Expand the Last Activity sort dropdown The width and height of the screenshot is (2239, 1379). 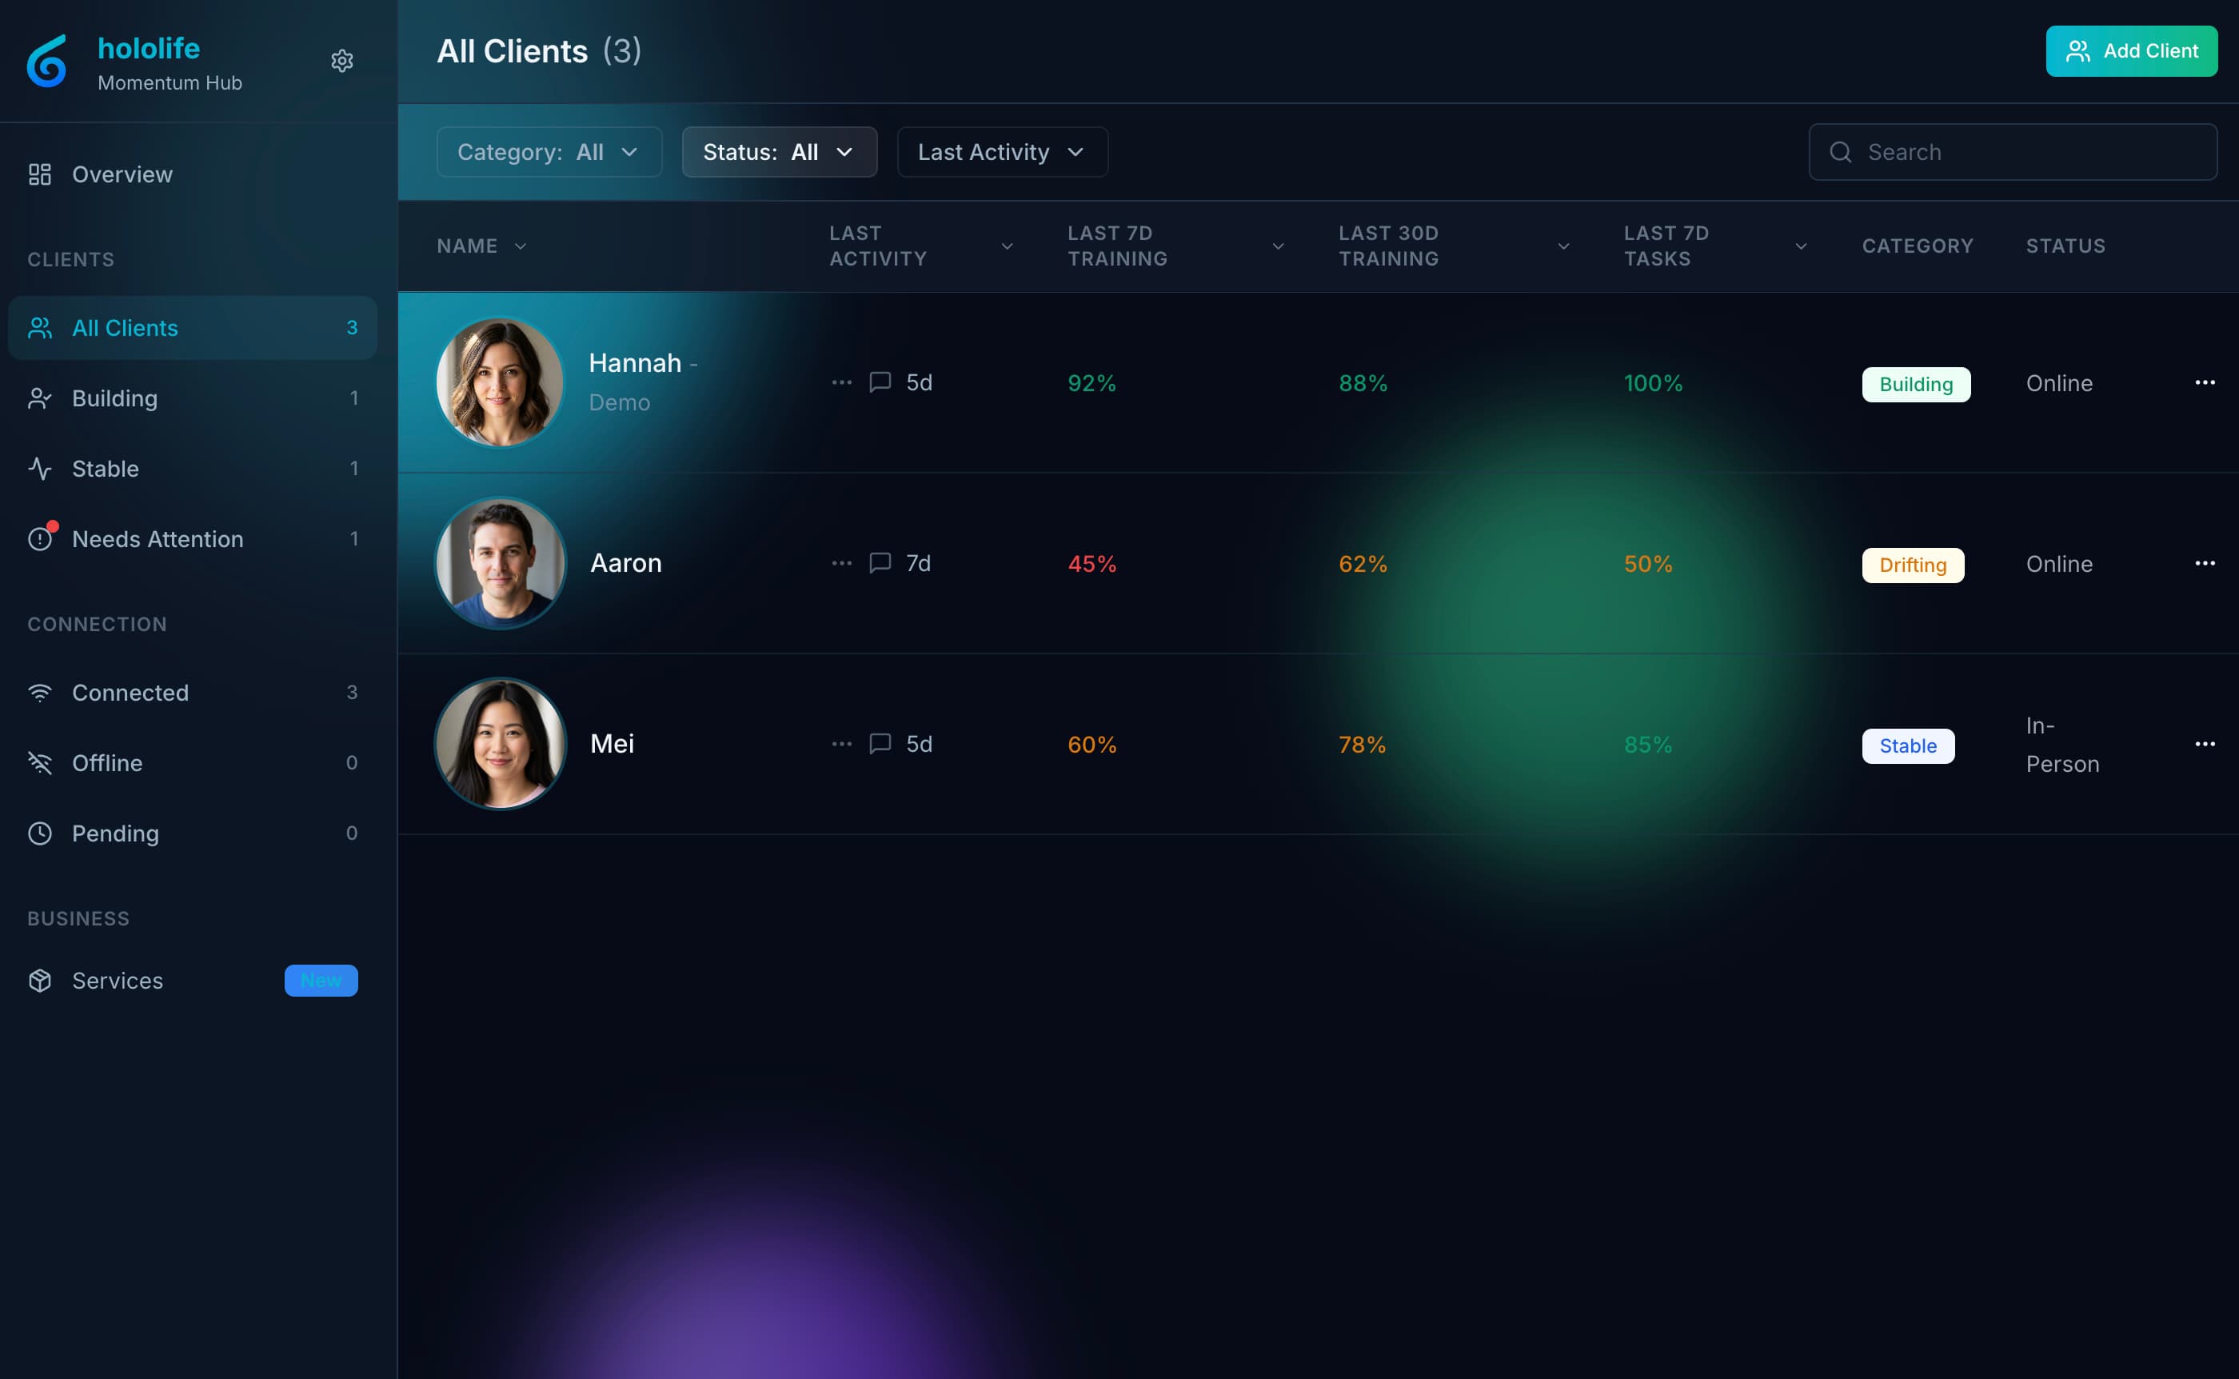point(1001,151)
